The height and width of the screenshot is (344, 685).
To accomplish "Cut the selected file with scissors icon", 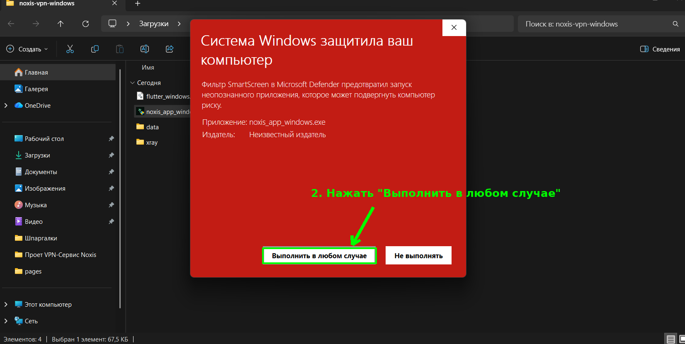I will tap(70, 49).
